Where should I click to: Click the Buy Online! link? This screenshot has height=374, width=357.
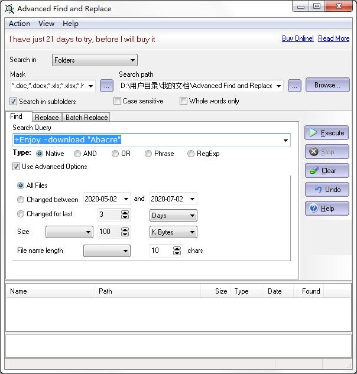pyautogui.click(x=297, y=38)
